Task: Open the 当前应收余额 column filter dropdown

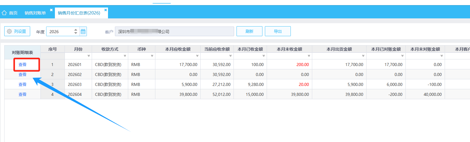Action: pos(230,56)
